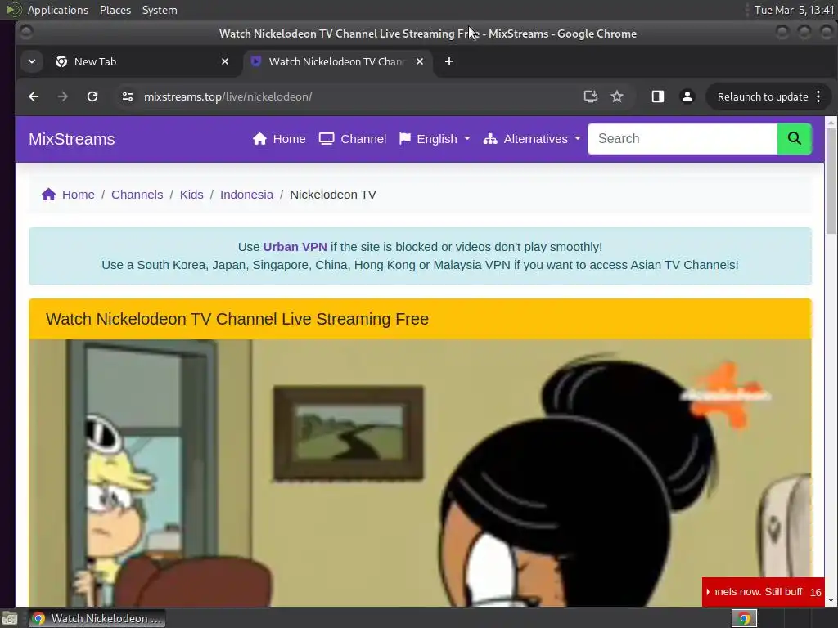
Task: Expand the English language dropdown
Action: [x=435, y=139]
